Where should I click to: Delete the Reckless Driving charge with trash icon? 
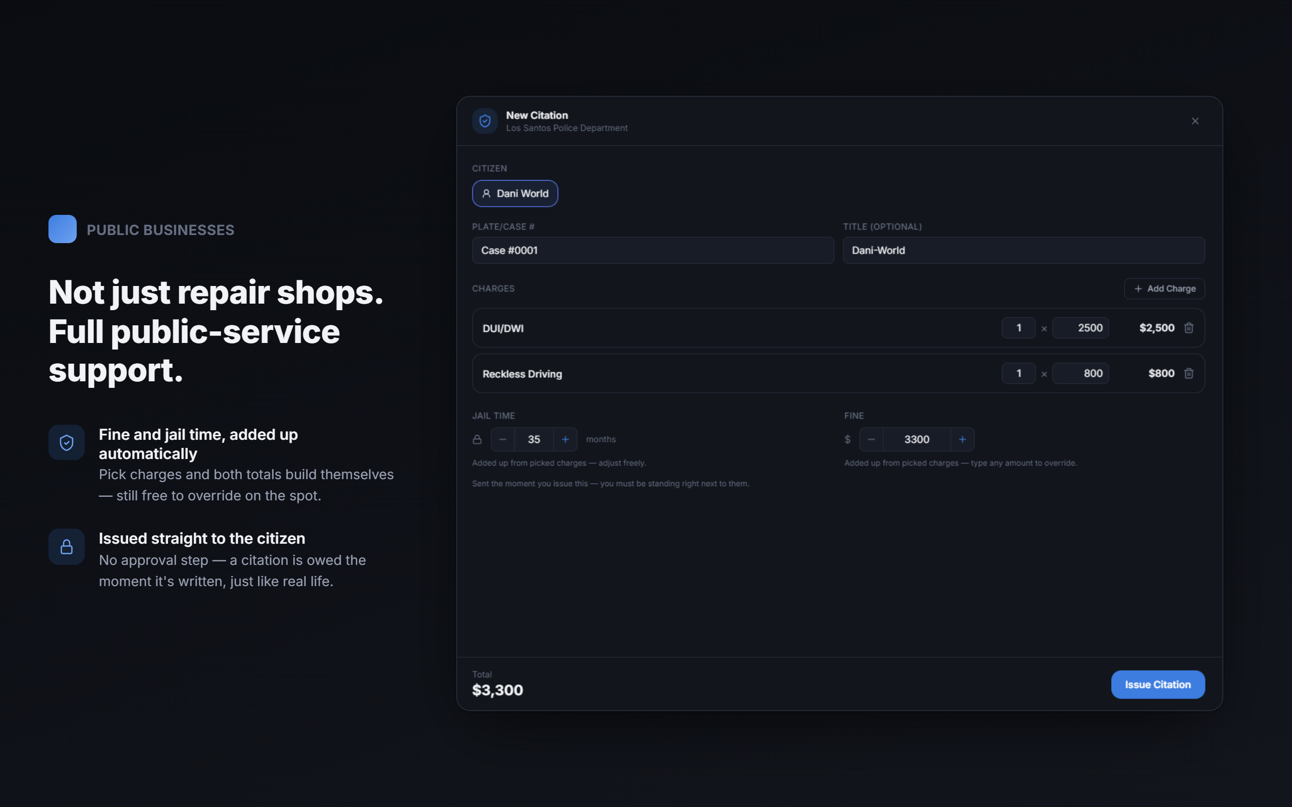1189,373
